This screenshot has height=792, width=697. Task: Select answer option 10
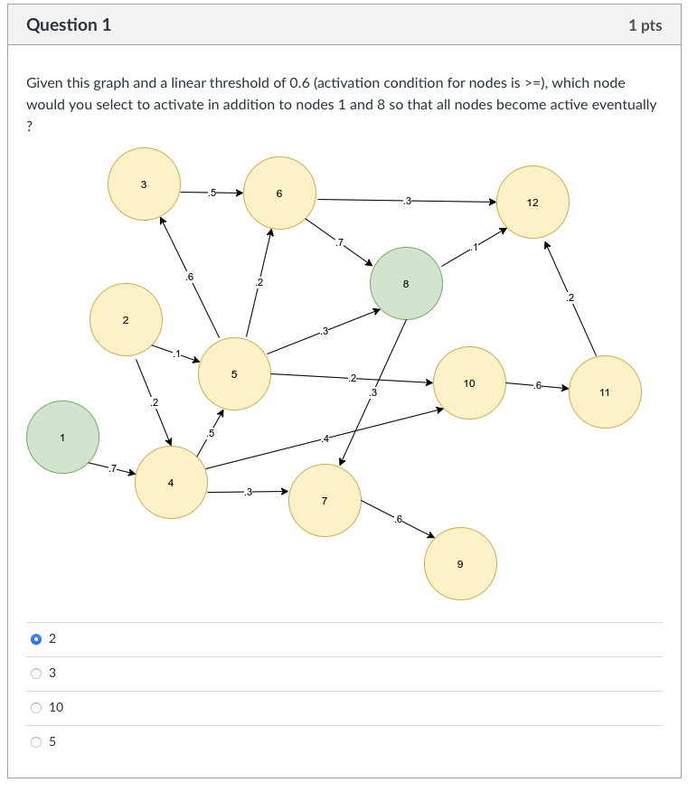point(37,708)
